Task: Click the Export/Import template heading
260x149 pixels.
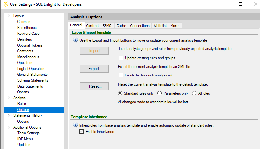Action: coord(91,32)
